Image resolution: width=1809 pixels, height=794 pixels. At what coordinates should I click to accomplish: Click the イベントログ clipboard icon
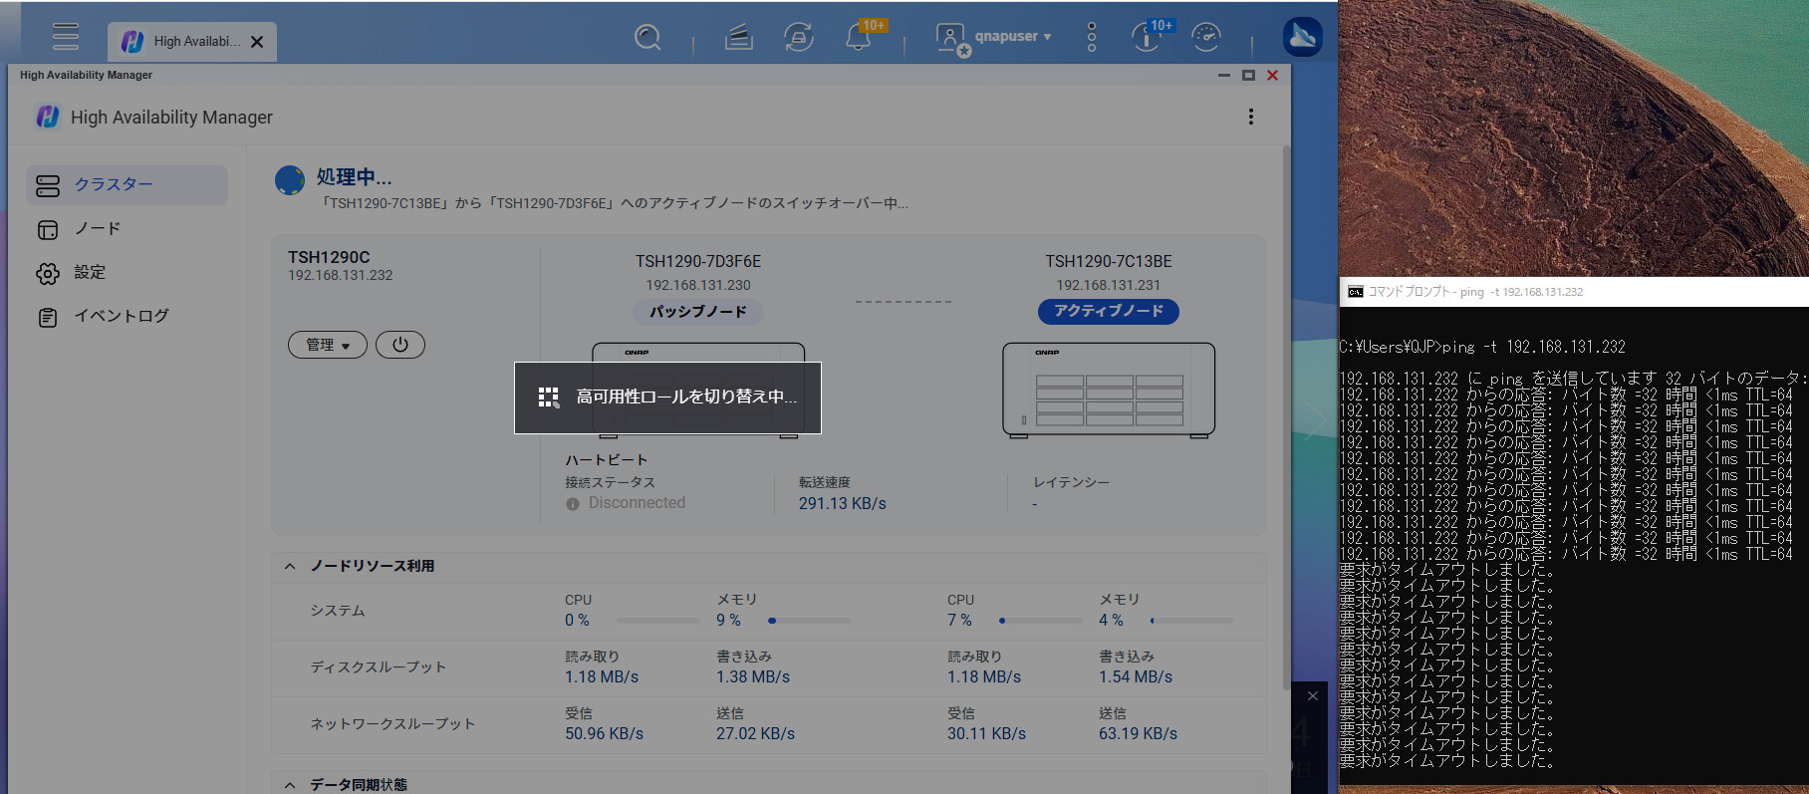click(x=48, y=318)
